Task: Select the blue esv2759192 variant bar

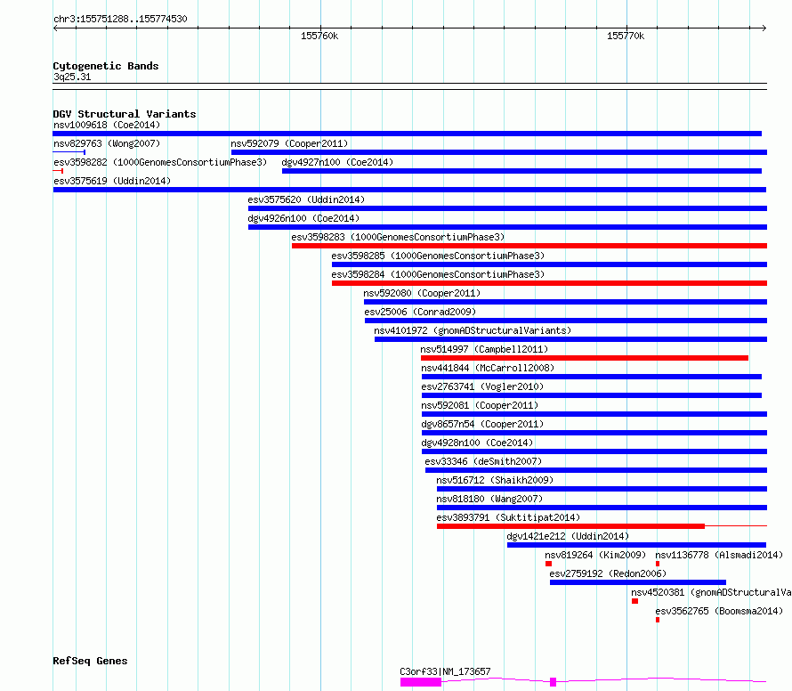Action: pos(638,582)
